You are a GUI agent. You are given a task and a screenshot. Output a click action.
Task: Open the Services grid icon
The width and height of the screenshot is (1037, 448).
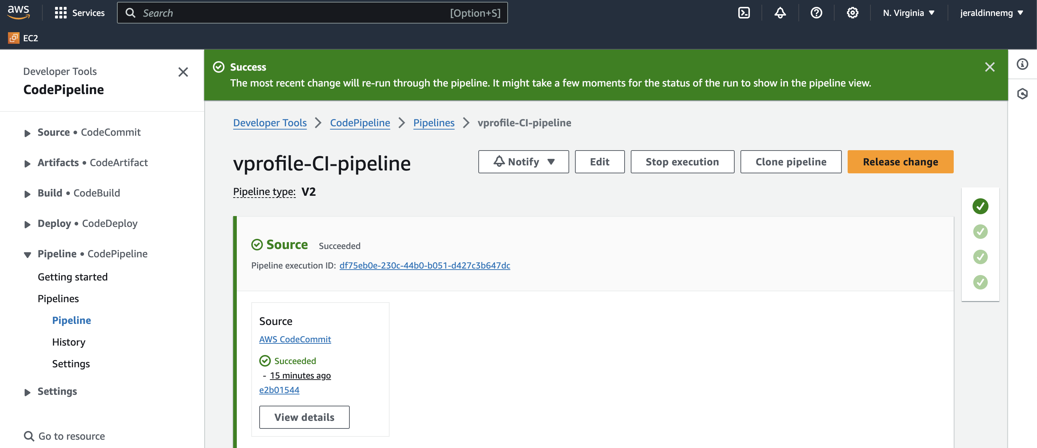coord(60,13)
